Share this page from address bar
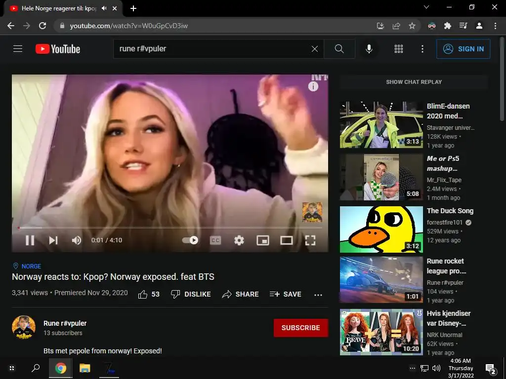The image size is (506, 379). pos(396,26)
